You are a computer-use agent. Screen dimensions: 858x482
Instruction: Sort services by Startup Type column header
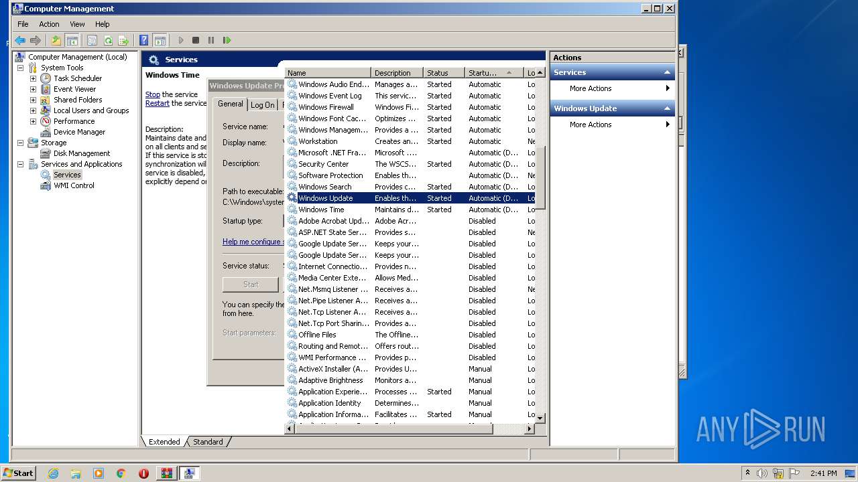[x=494, y=73]
